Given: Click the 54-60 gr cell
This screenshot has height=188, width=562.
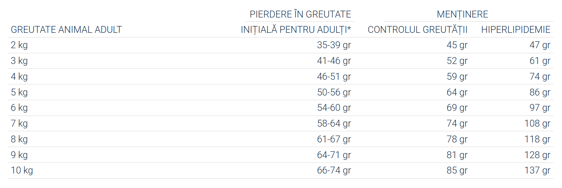Looking at the screenshot, I should pyautogui.click(x=334, y=108).
